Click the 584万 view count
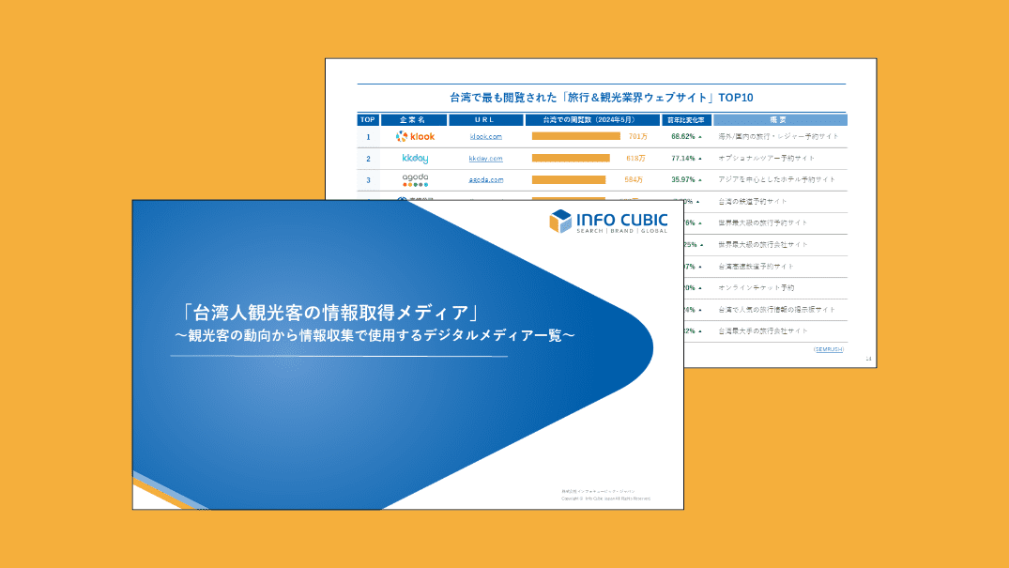Image resolution: width=1009 pixels, height=568 pixels. tap(634, 179)
